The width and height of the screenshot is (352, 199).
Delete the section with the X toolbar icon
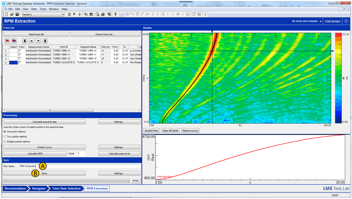point(74,14)
